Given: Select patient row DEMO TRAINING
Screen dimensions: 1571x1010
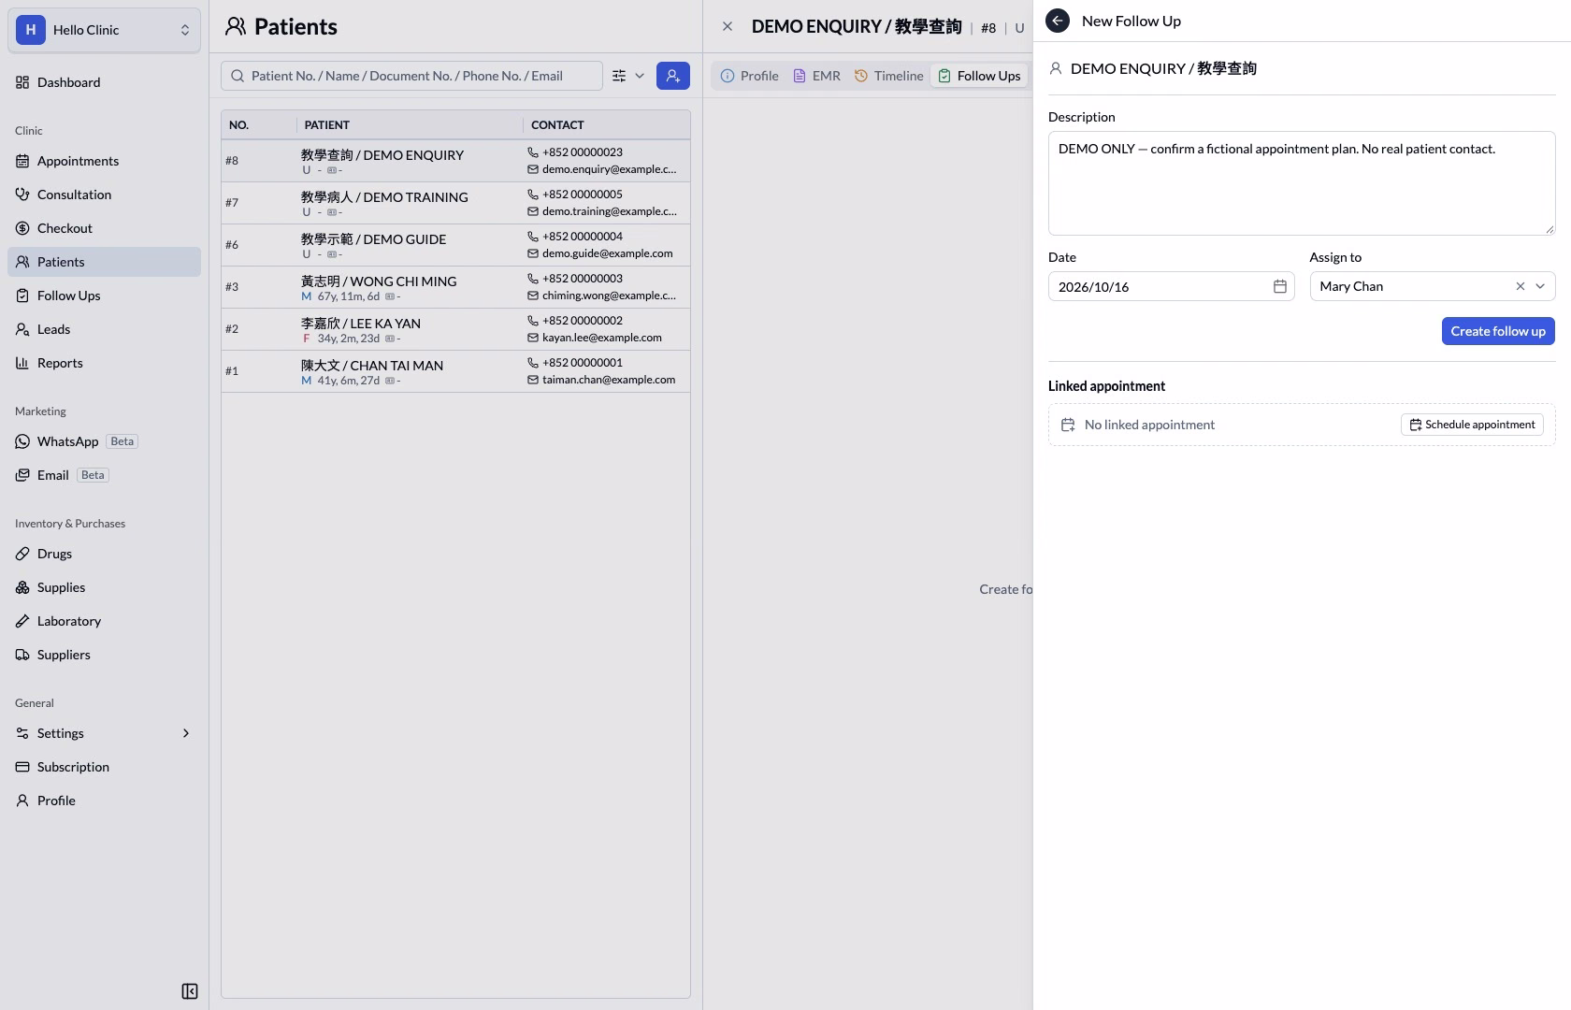Looking at the screenshot, I should (455, 203).
